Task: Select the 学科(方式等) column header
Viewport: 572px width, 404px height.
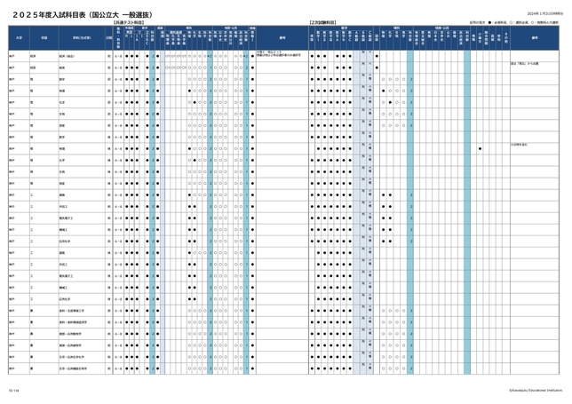Action: (x=80, y=37)
